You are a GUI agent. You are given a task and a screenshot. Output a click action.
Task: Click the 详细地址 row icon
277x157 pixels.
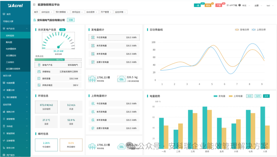coord(39,72)
